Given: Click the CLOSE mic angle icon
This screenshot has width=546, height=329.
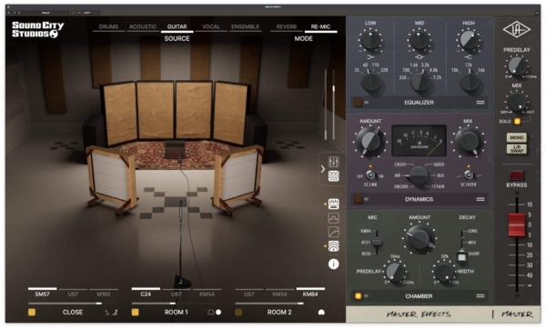Looking at the screenshot, I should click(x=115, y=313).
